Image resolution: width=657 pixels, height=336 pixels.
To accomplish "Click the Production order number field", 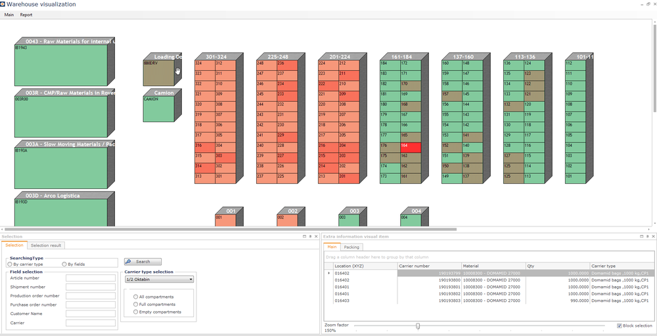I will [x=91, y=296].
